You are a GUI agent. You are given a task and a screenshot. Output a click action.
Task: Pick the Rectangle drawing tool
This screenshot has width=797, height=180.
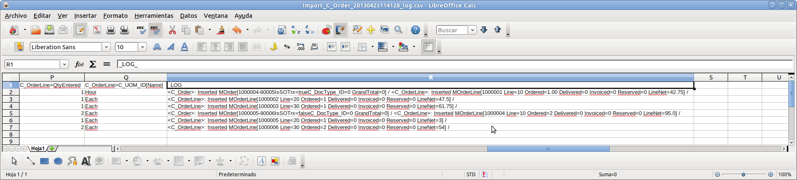tap(44, 161)
